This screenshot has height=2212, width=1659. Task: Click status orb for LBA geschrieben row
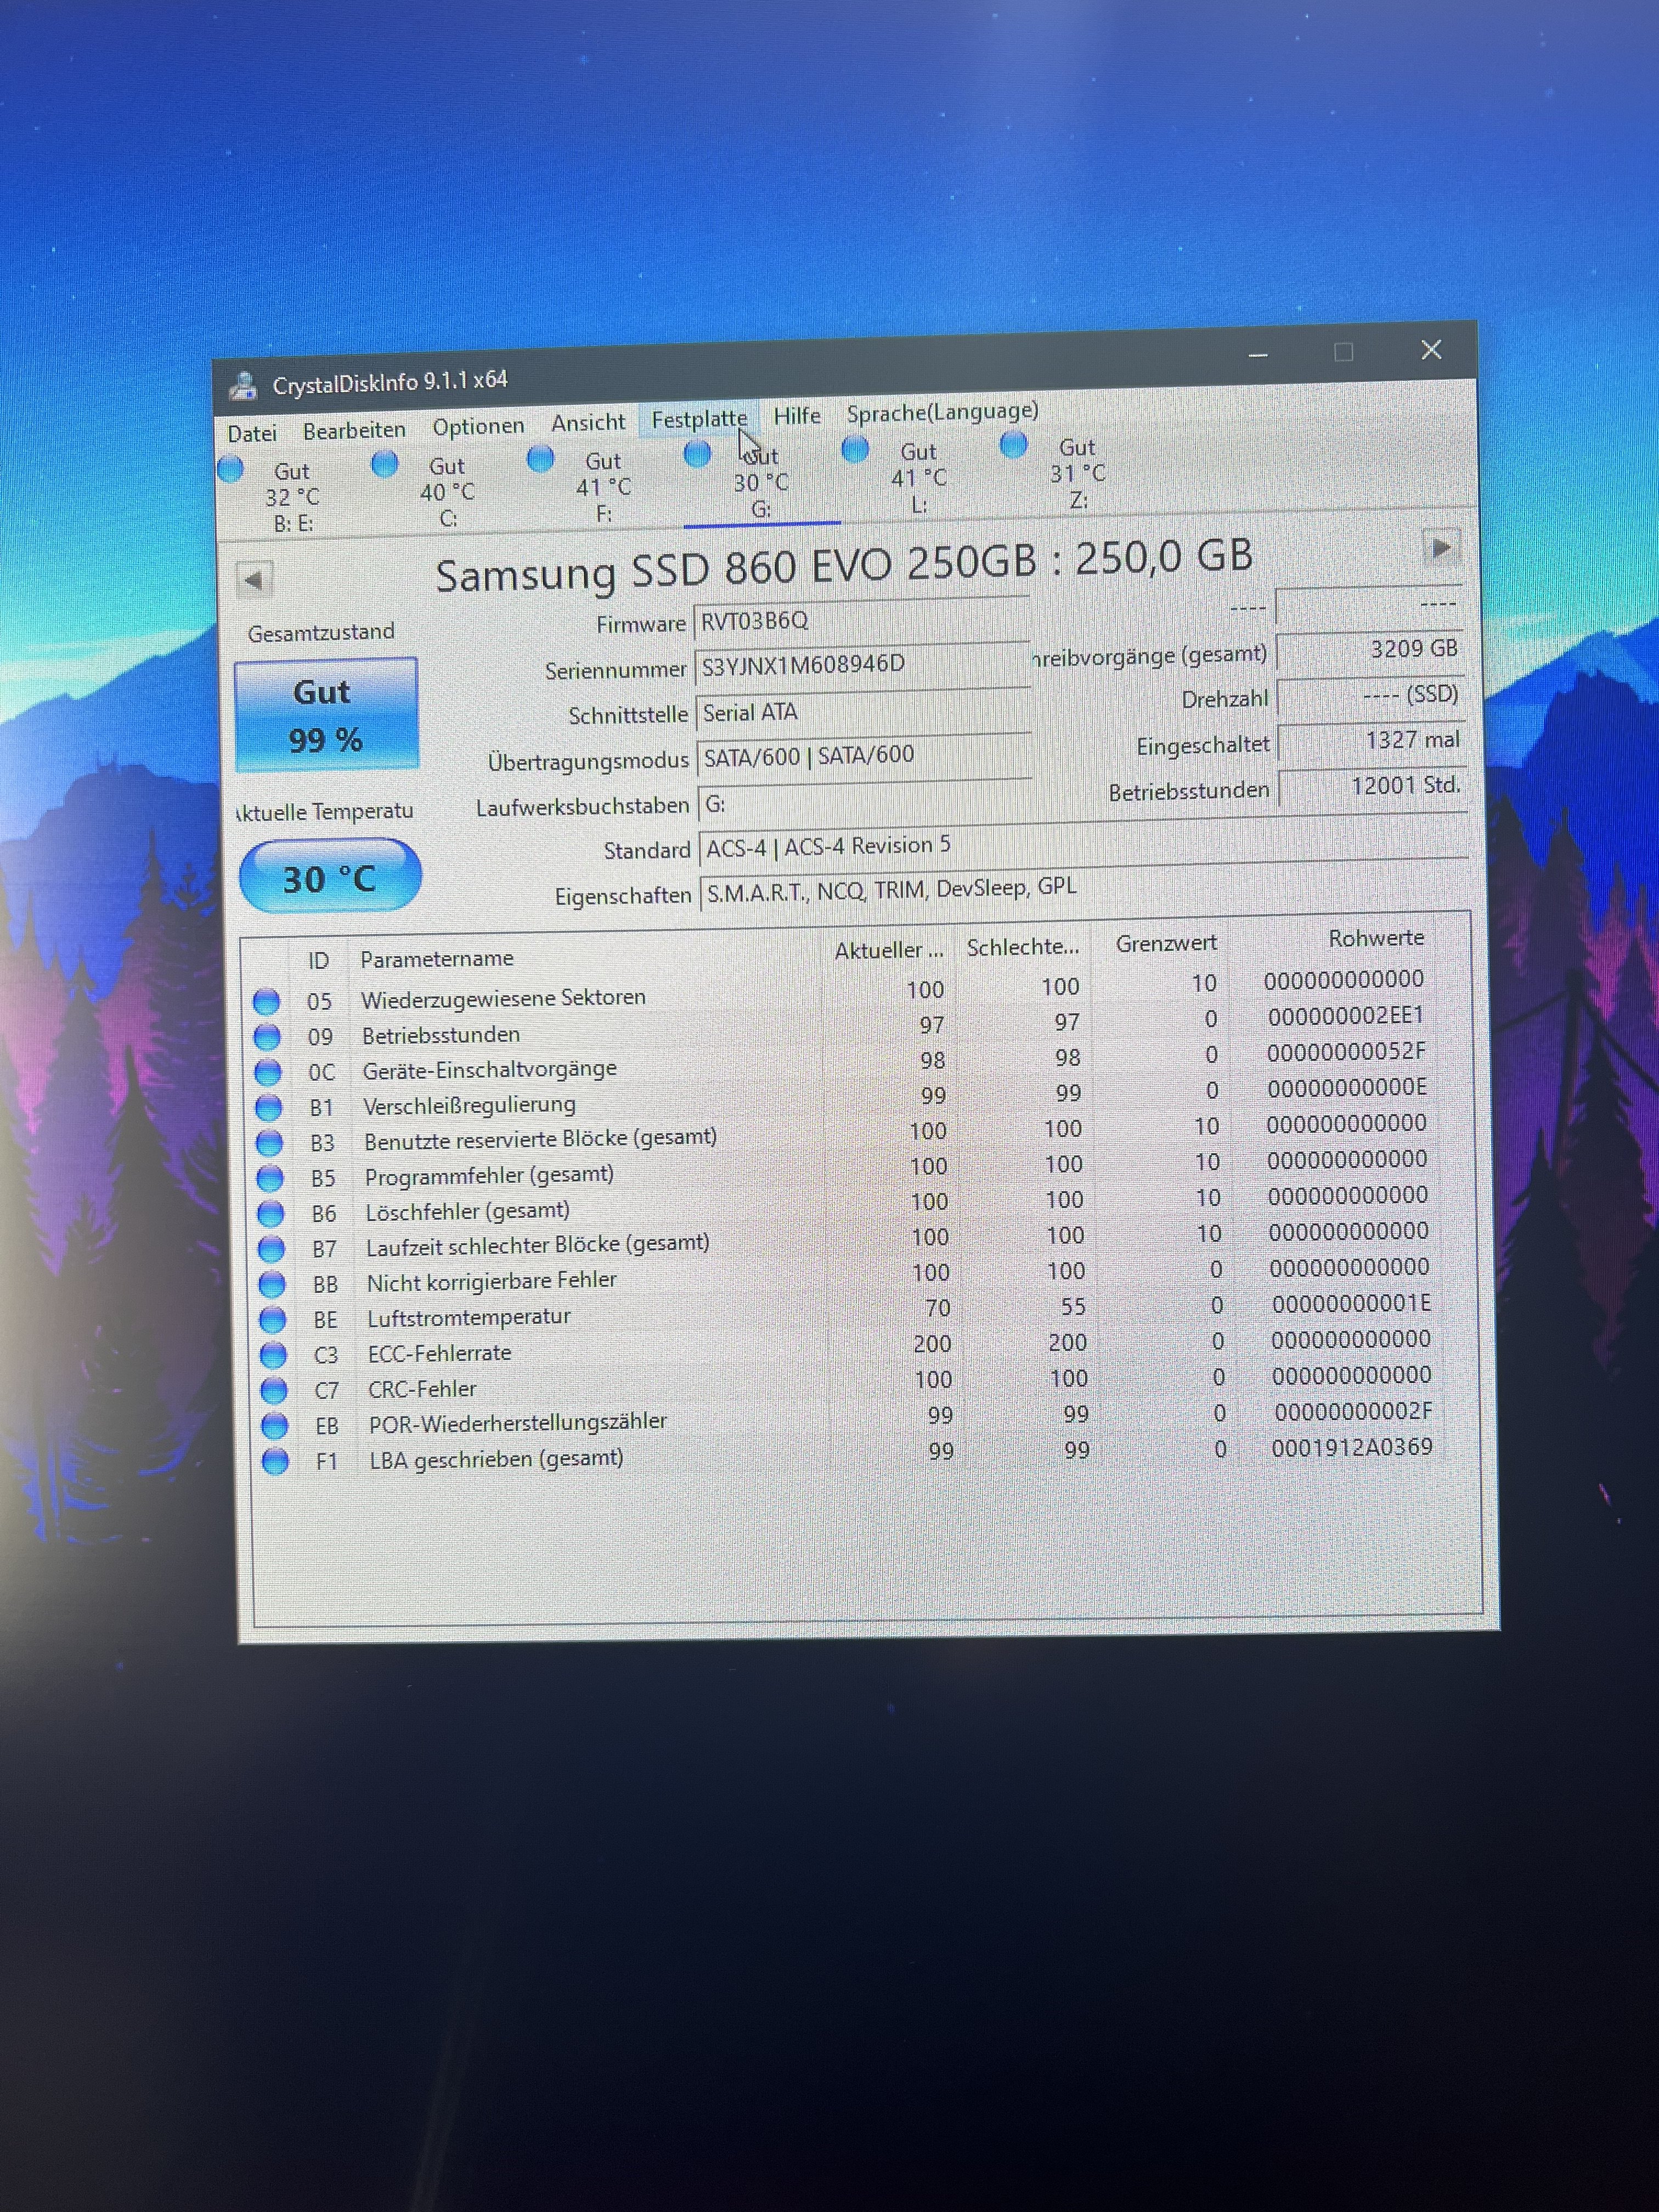pos(275,1461)
